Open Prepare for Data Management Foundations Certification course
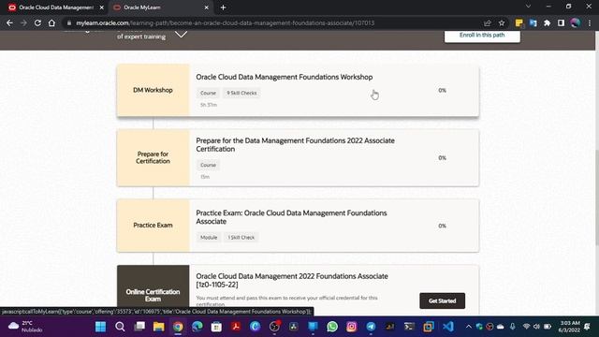Viewport: 599px width, 337px height. pos(295,145)
